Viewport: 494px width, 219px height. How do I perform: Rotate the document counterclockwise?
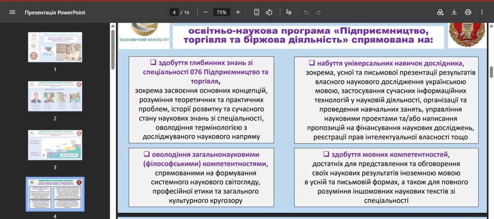pos(269,12)
